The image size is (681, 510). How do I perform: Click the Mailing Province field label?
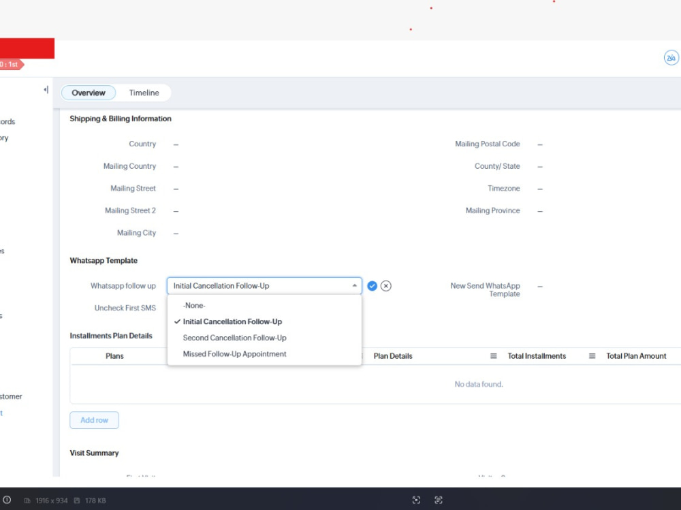(x=492, y=210)
